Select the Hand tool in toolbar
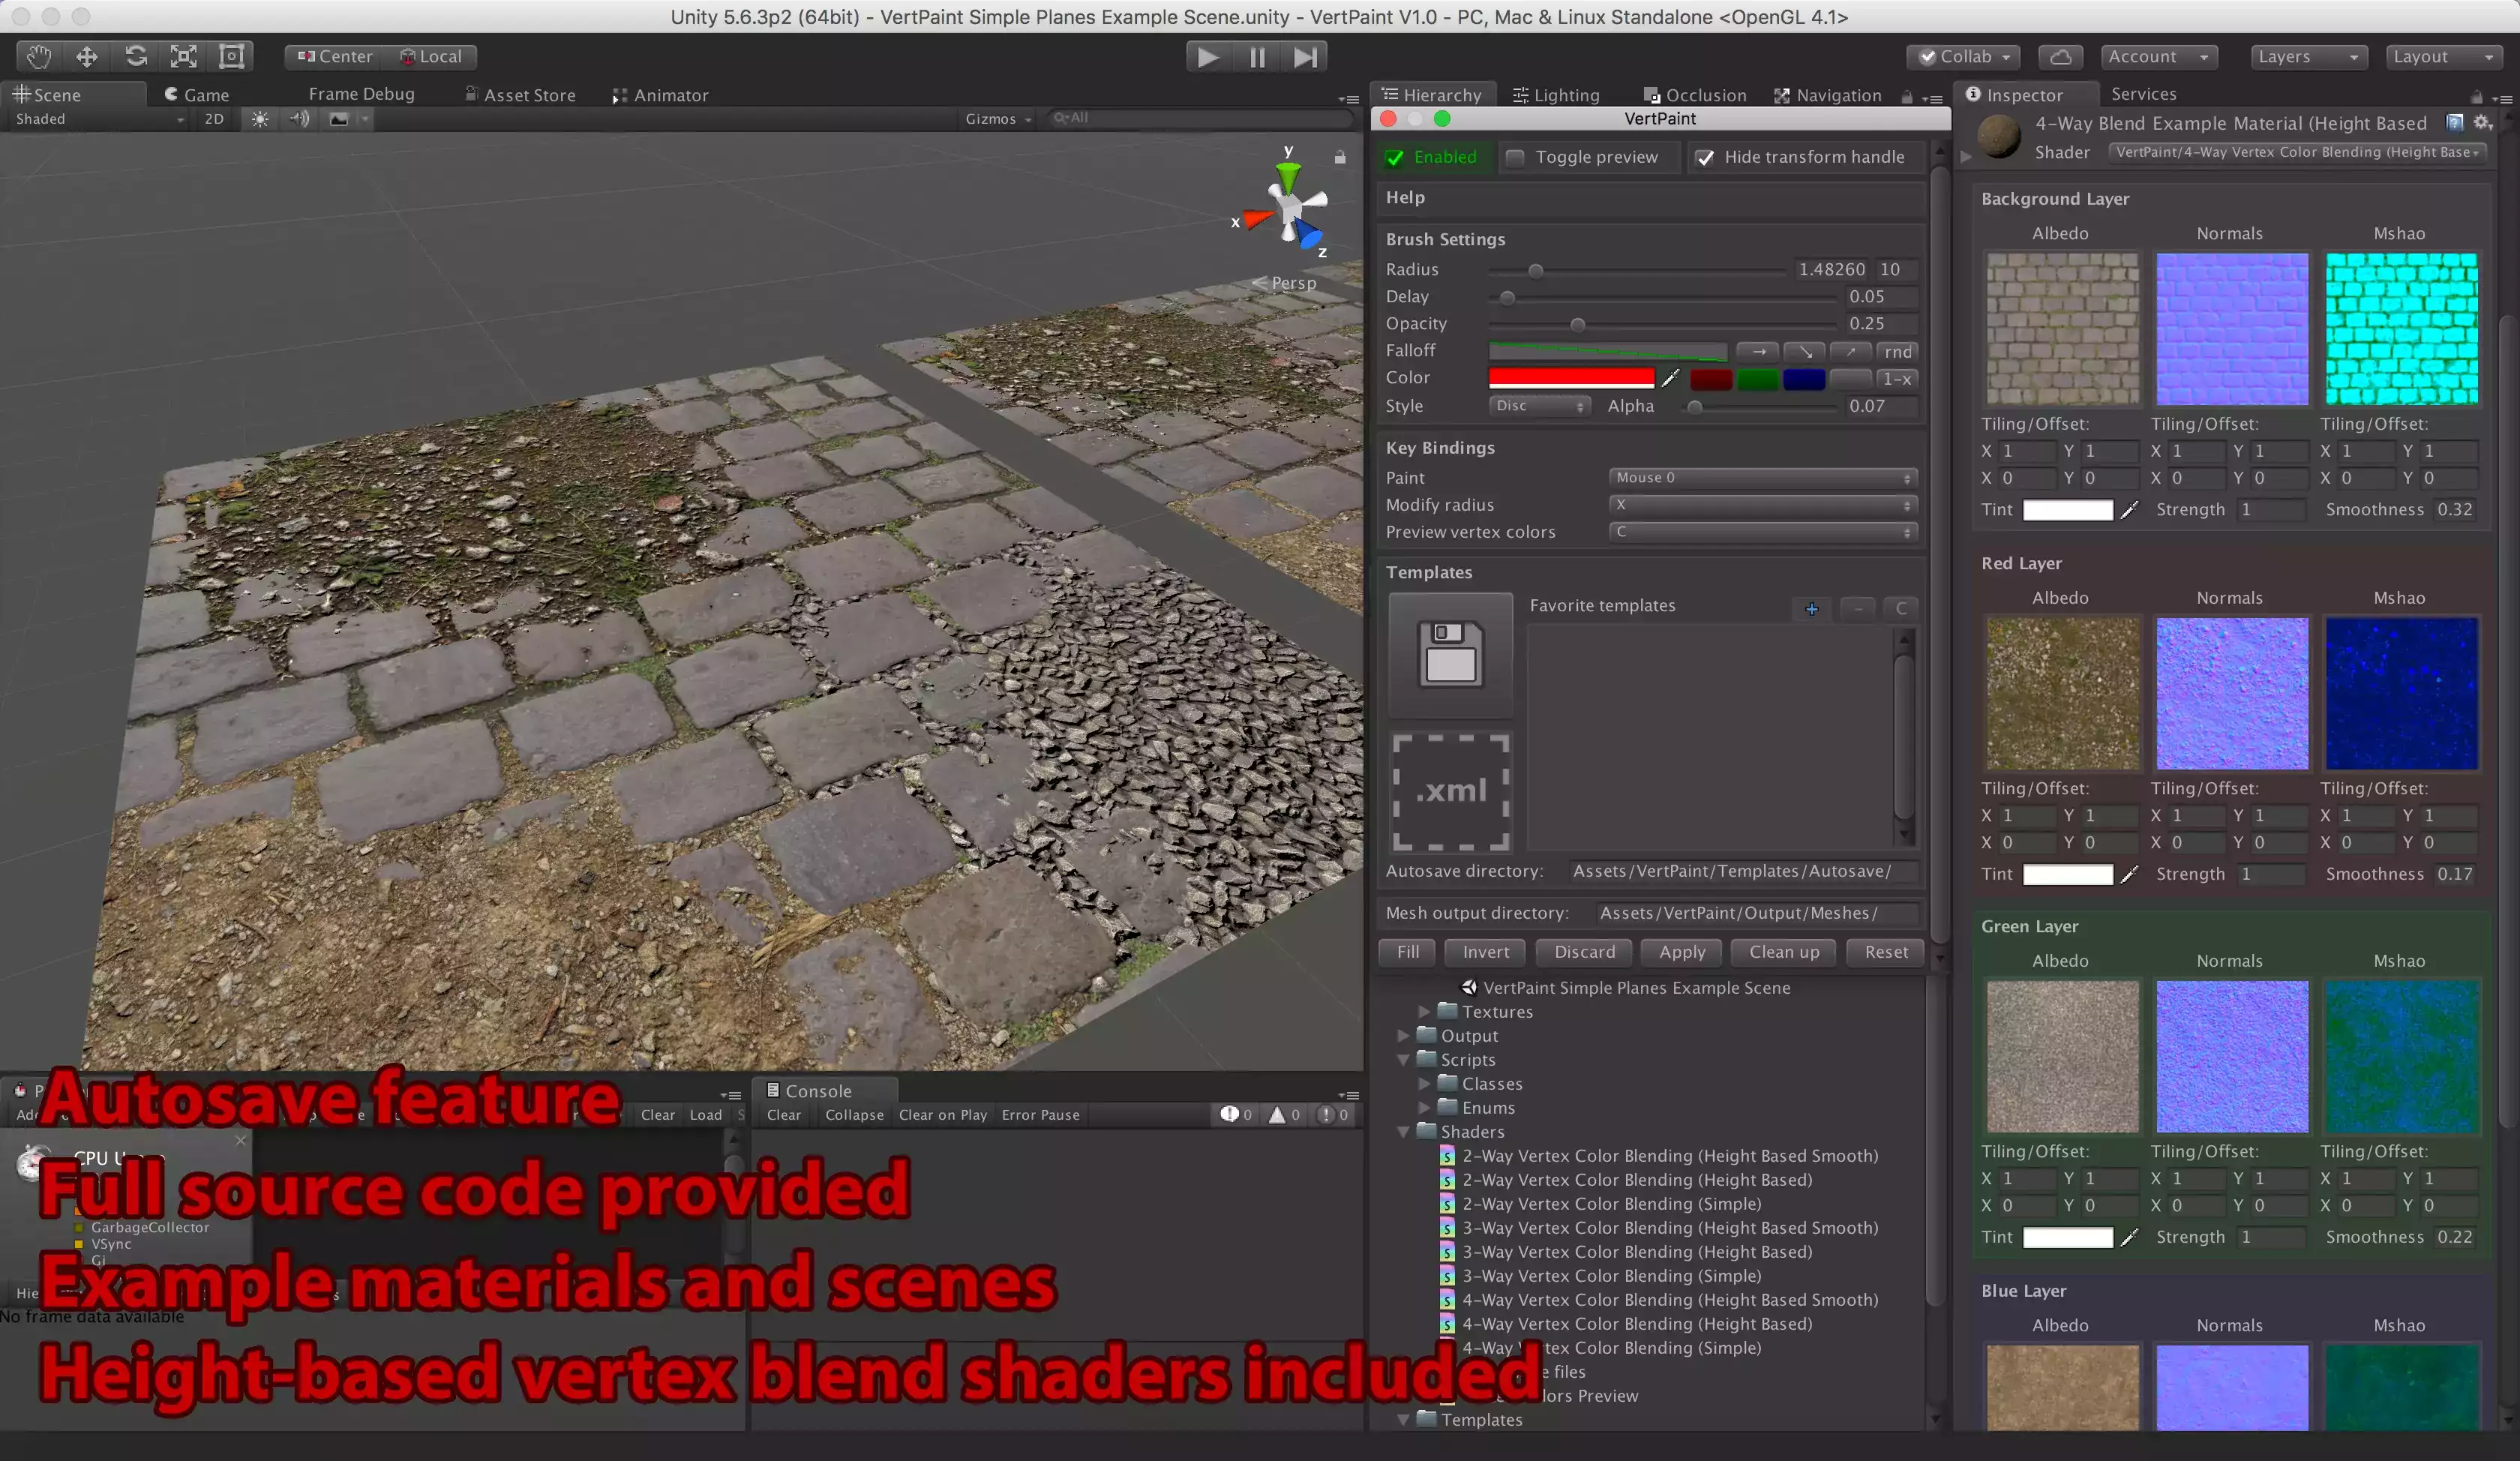 tap(38, 56)
